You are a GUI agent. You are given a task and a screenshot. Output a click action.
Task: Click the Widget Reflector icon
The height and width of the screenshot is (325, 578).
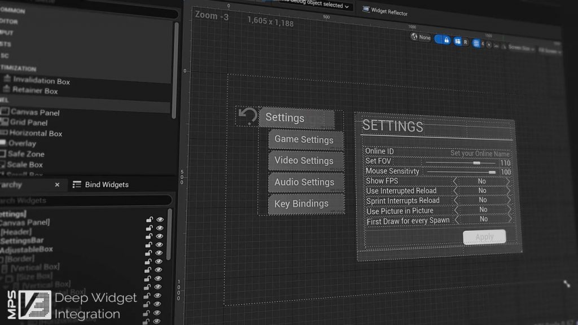point(366,9)
